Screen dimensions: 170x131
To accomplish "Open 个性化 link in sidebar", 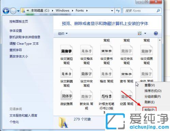I will coord(14,122).
